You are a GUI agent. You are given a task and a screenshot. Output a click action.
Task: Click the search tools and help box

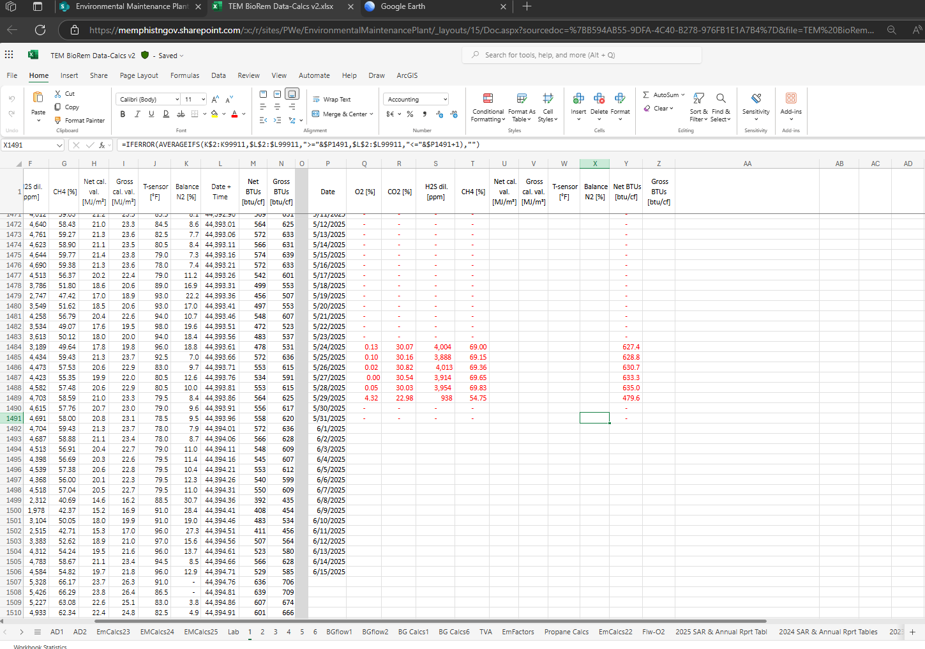(581, 55)
